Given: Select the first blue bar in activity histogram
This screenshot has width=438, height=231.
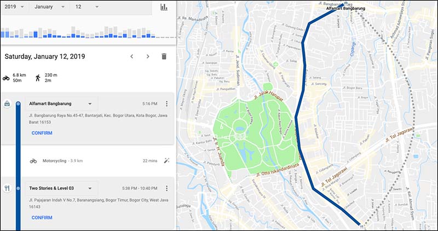Looking at the screenshot, I should [x=3, y=34].
